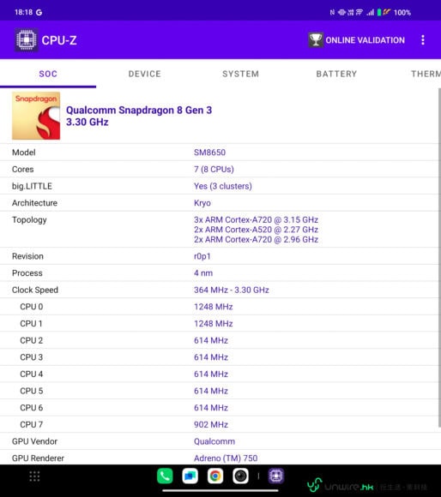Select the SOC tab
Viewport: 441px width, 497px height.
pos(48,74)
